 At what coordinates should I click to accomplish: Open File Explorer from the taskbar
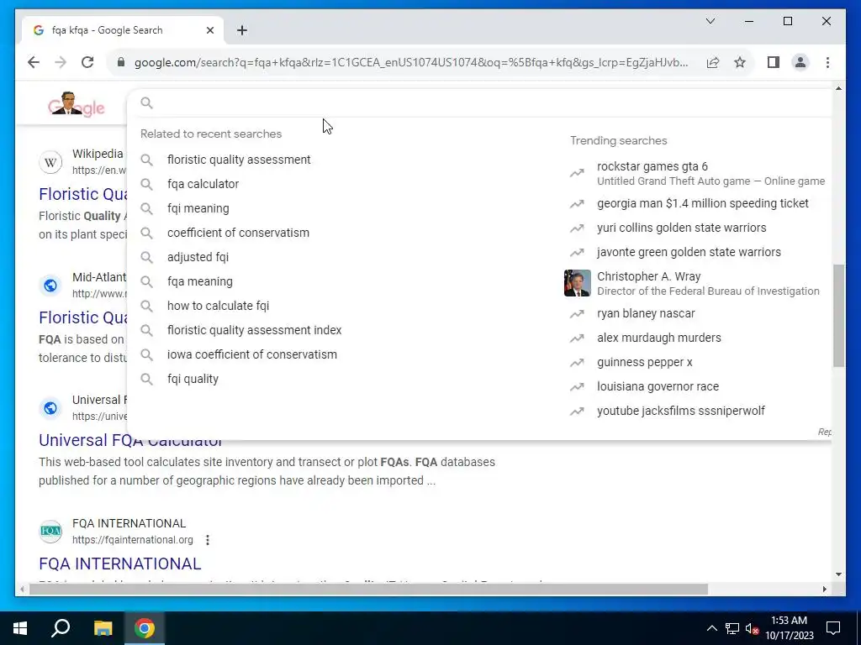click(x=103, y=628)
